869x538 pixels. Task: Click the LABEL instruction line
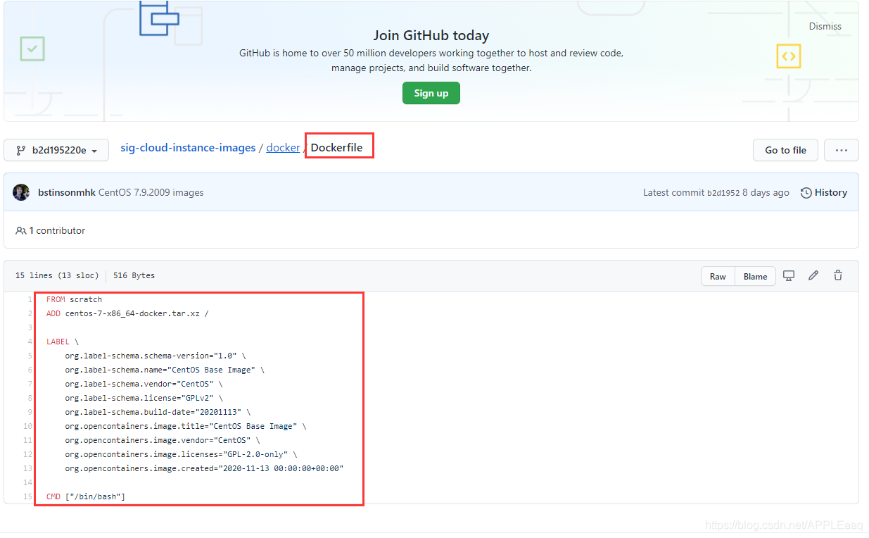tap(63, 342)
